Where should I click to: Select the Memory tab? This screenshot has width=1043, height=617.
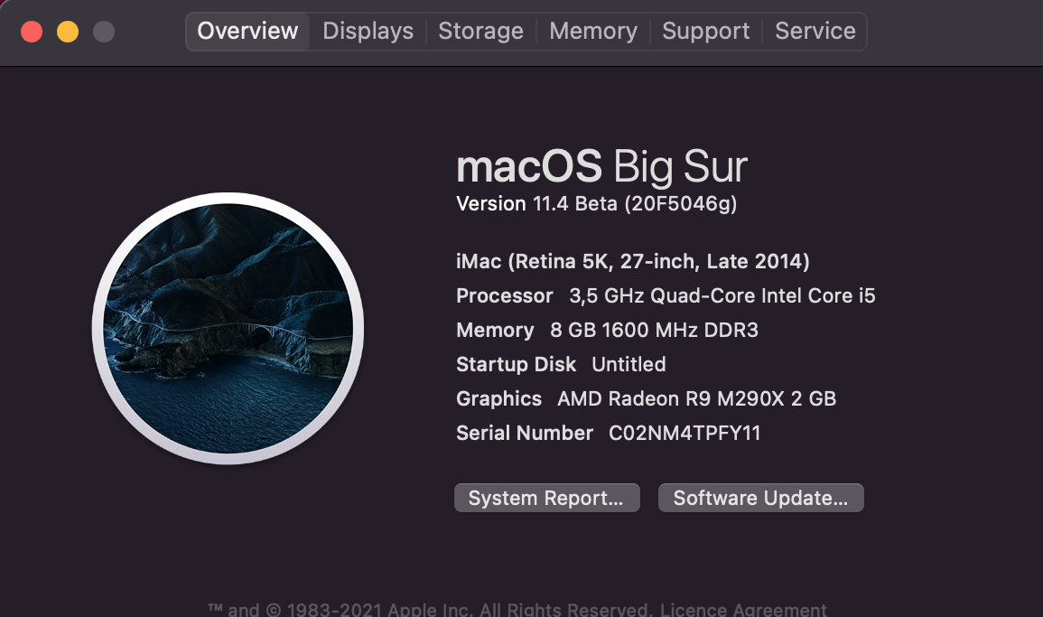(x=593, y=32)
